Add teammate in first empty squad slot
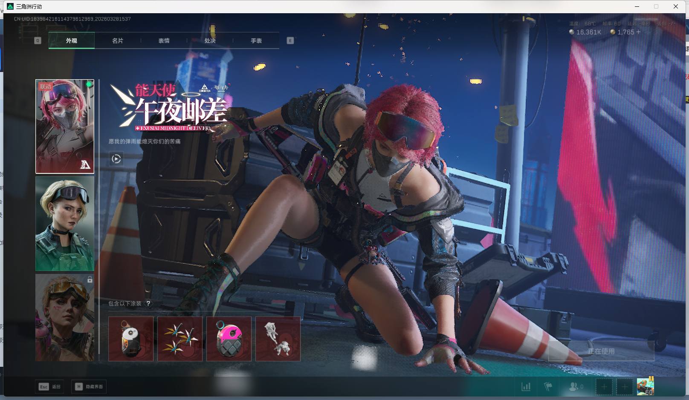Screen dimensions: 689x400 pyautogui.click(x=604, y=387)
